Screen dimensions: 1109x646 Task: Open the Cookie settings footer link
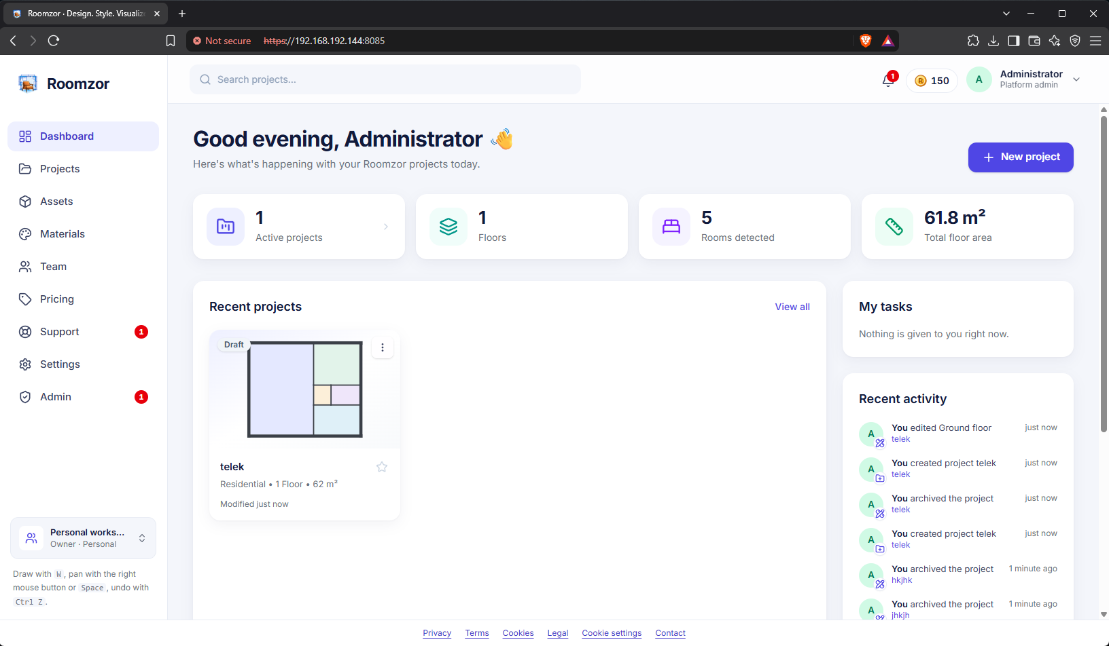(x=612, y=633)
